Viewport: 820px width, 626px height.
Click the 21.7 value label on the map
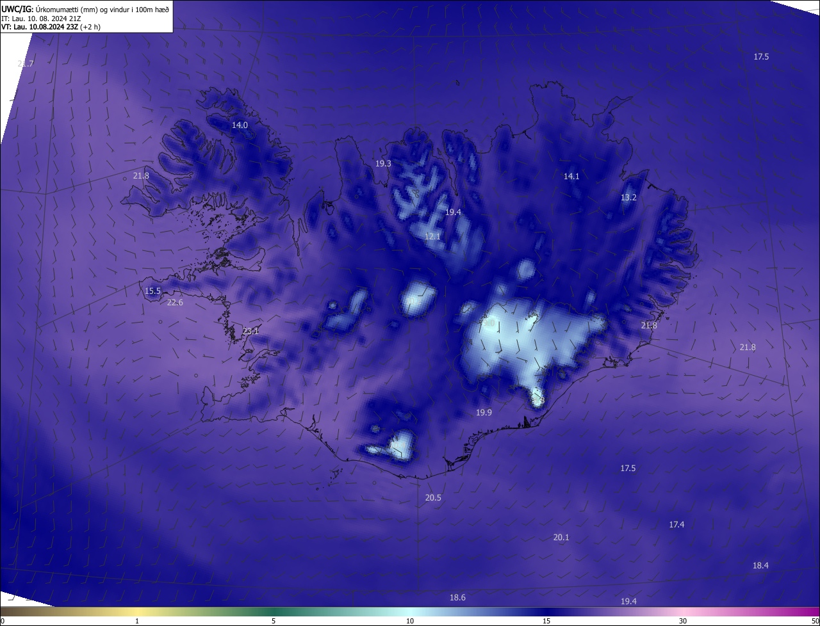click(26, 63)
